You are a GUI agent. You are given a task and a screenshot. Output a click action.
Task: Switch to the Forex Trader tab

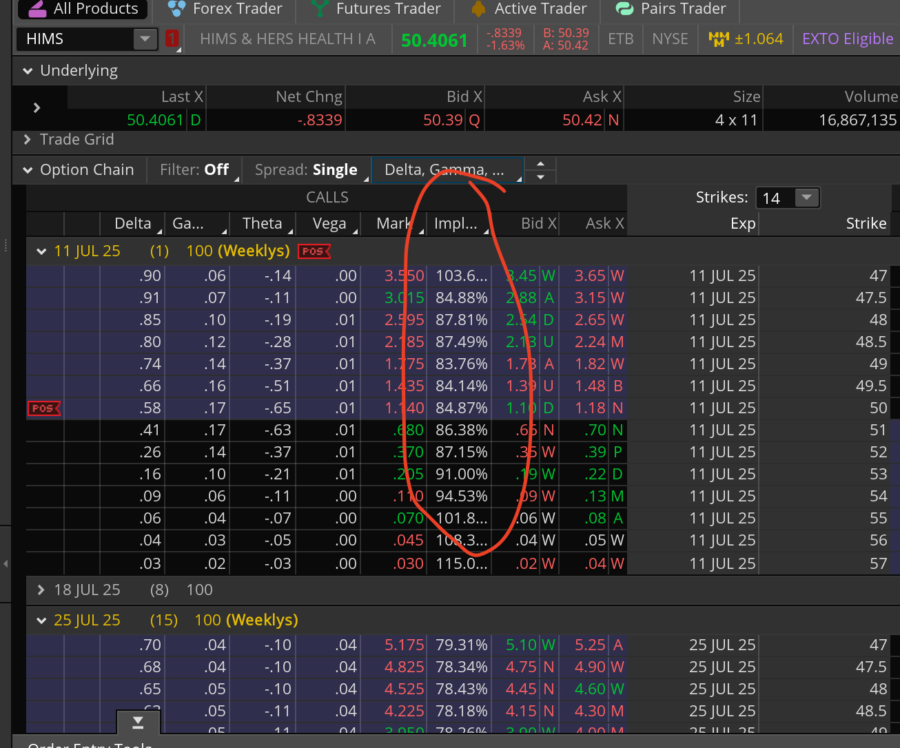[225, 9]
